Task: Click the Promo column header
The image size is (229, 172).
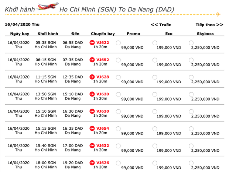Action: [x=133, y=34]
